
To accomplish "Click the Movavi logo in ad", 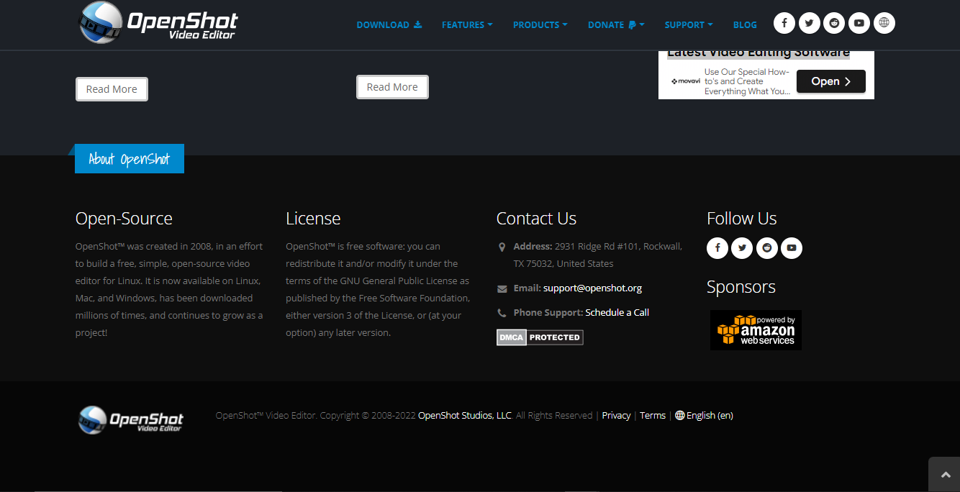I will pos(686,81).
